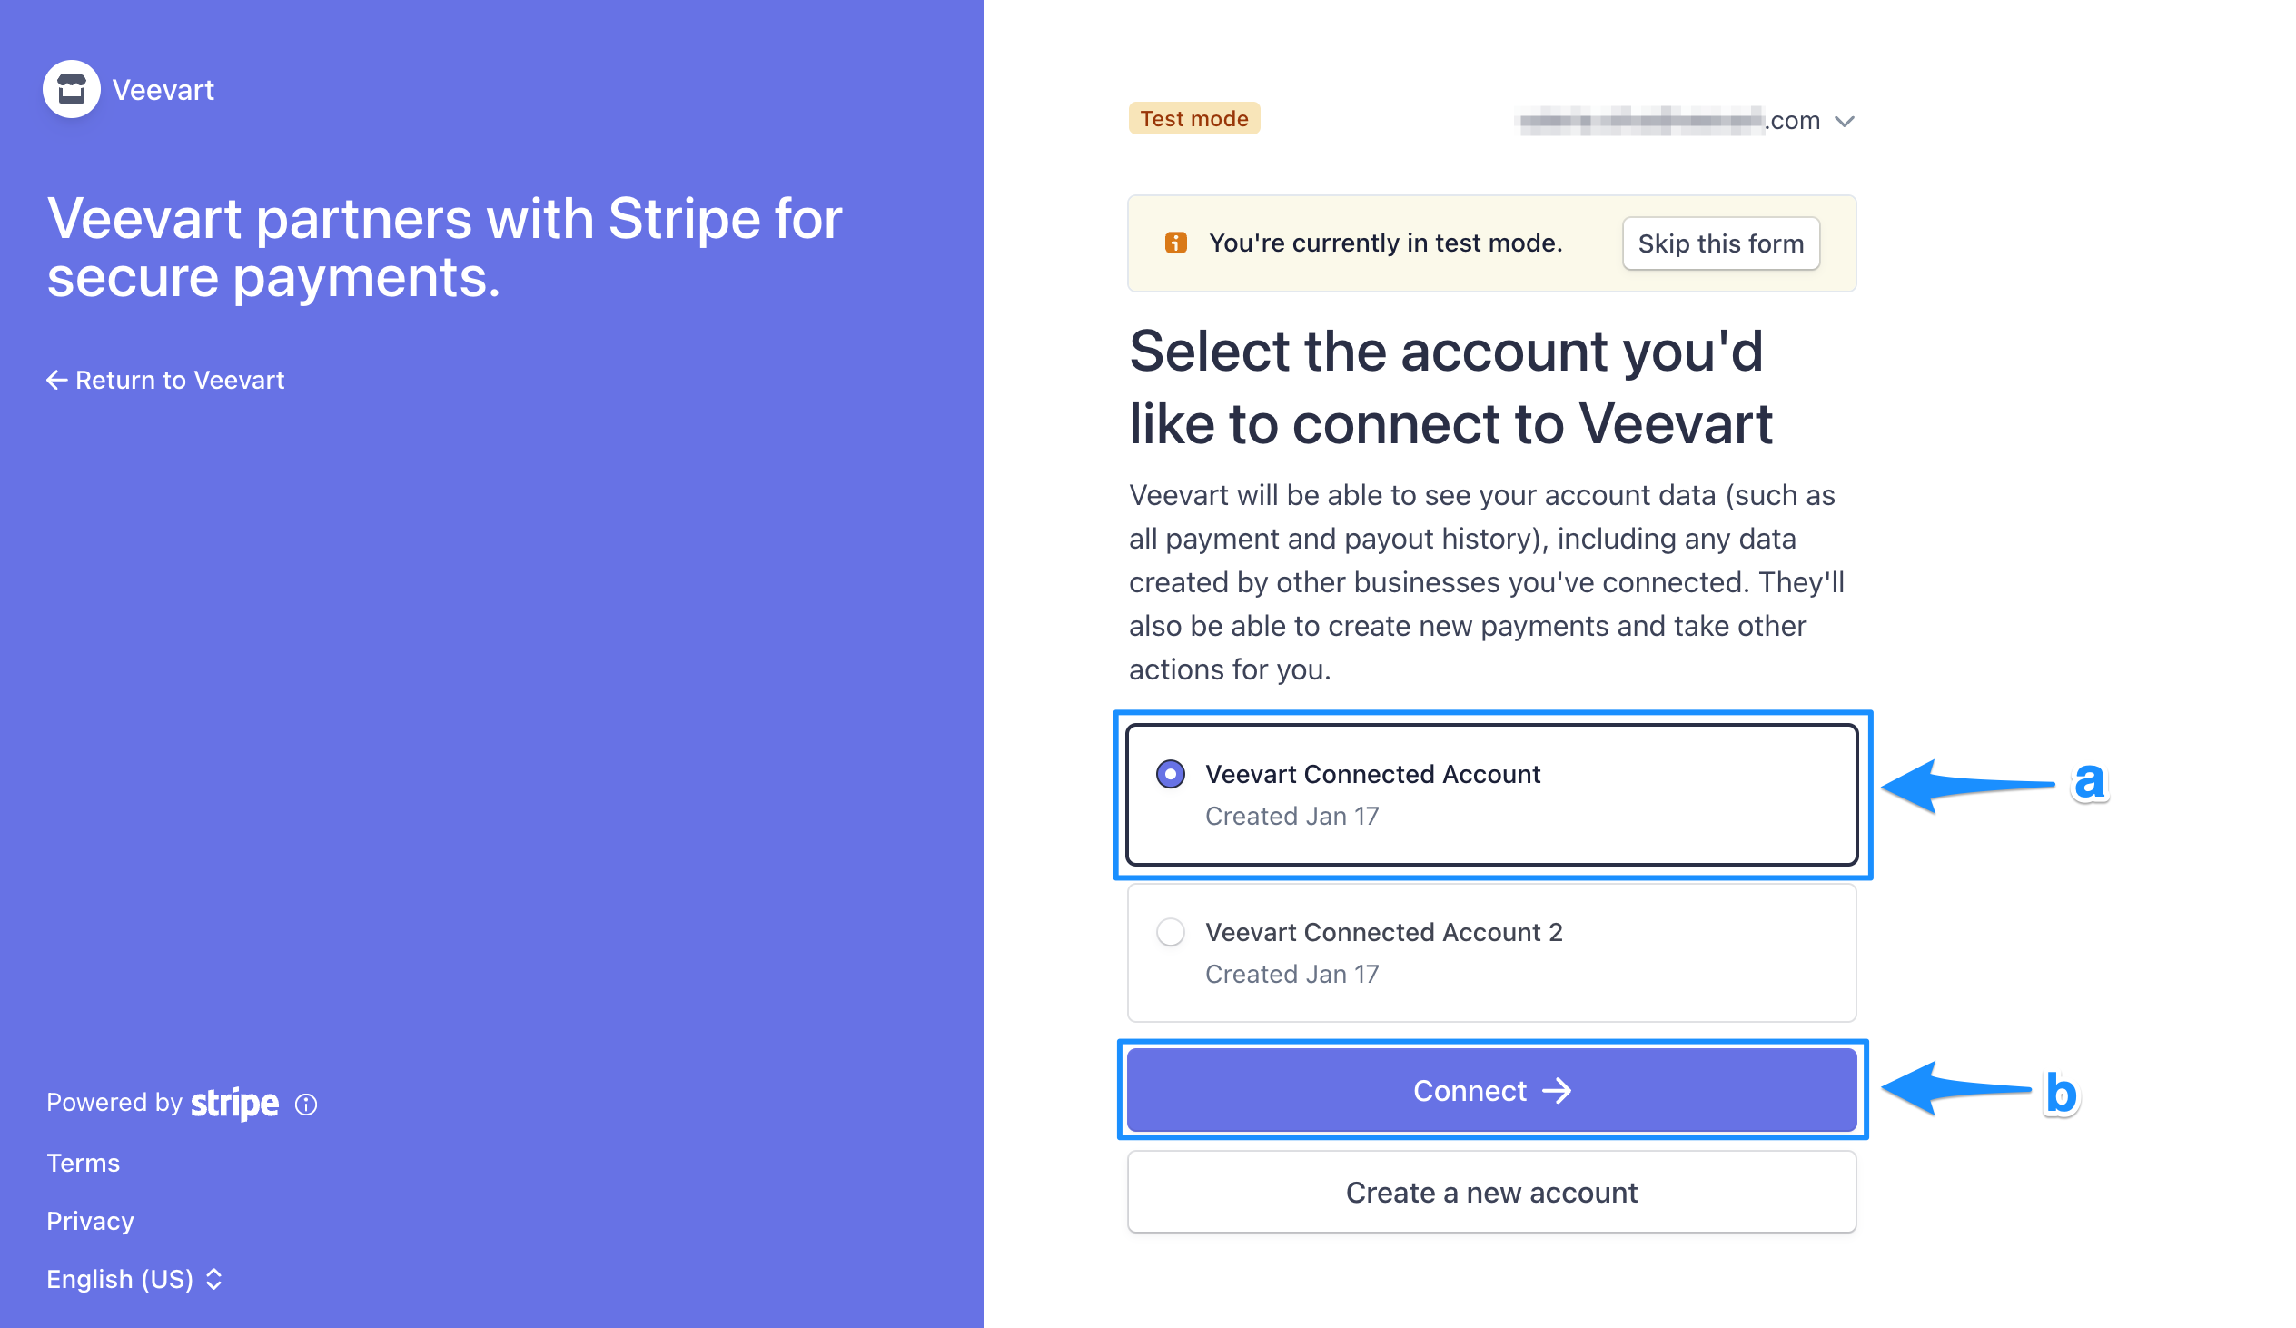Screen dimensions: 2296x1328
Task: Click the Connect button
Action: tap(1490, 1090)
